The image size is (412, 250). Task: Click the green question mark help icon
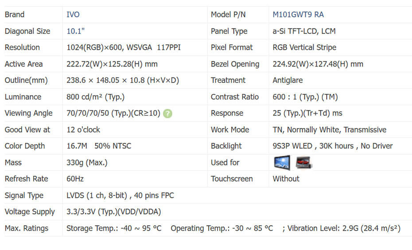(167, 113)
